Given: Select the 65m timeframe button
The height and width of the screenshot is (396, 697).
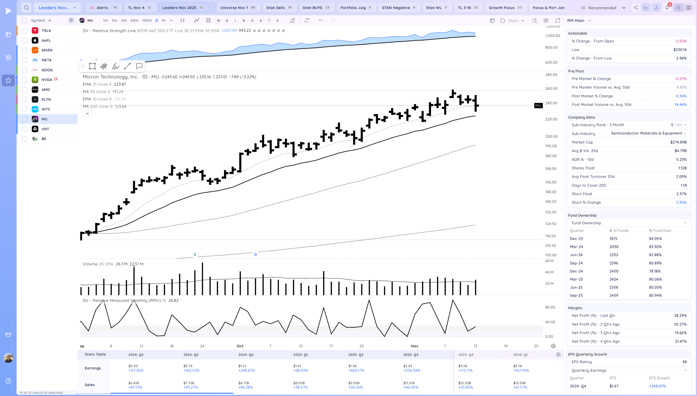Looking at the screenshot, I should (x=134, y=20).
